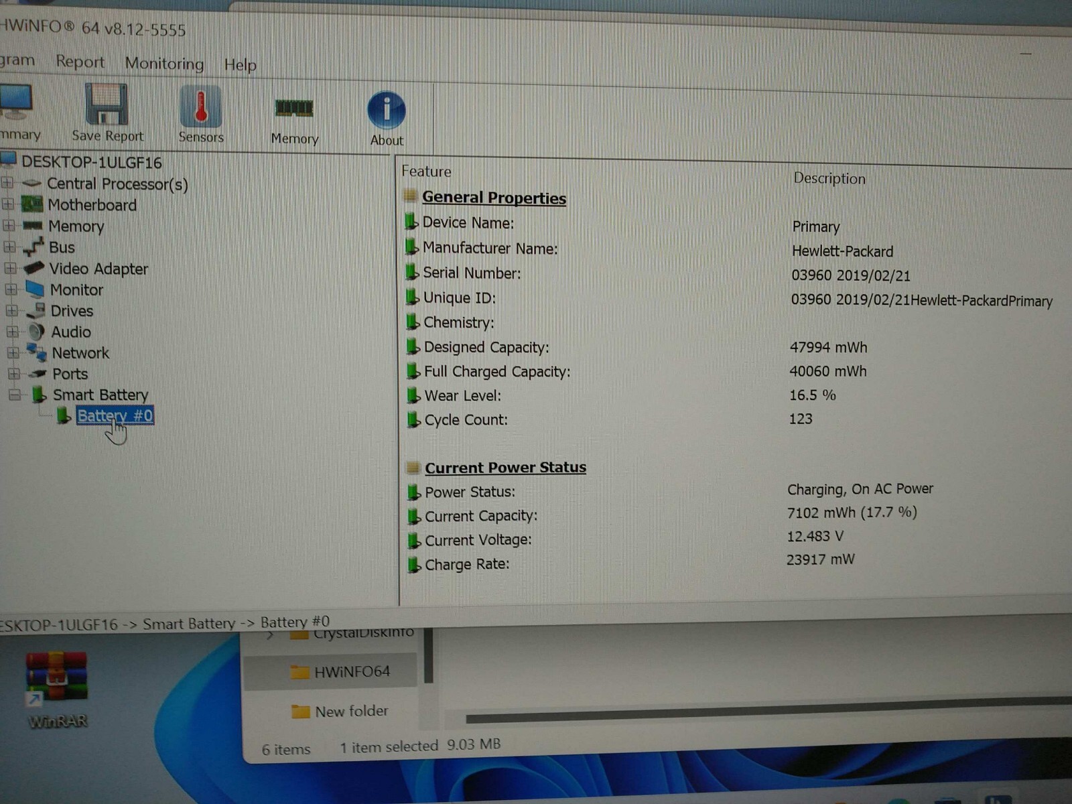Screen dimensions: 1072x804
Task: Expand the Audio tree node
Action: click(x=12, y=331)
